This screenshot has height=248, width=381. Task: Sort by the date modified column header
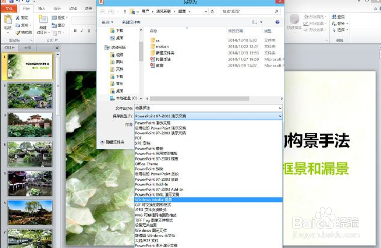(x=235, y=31)
